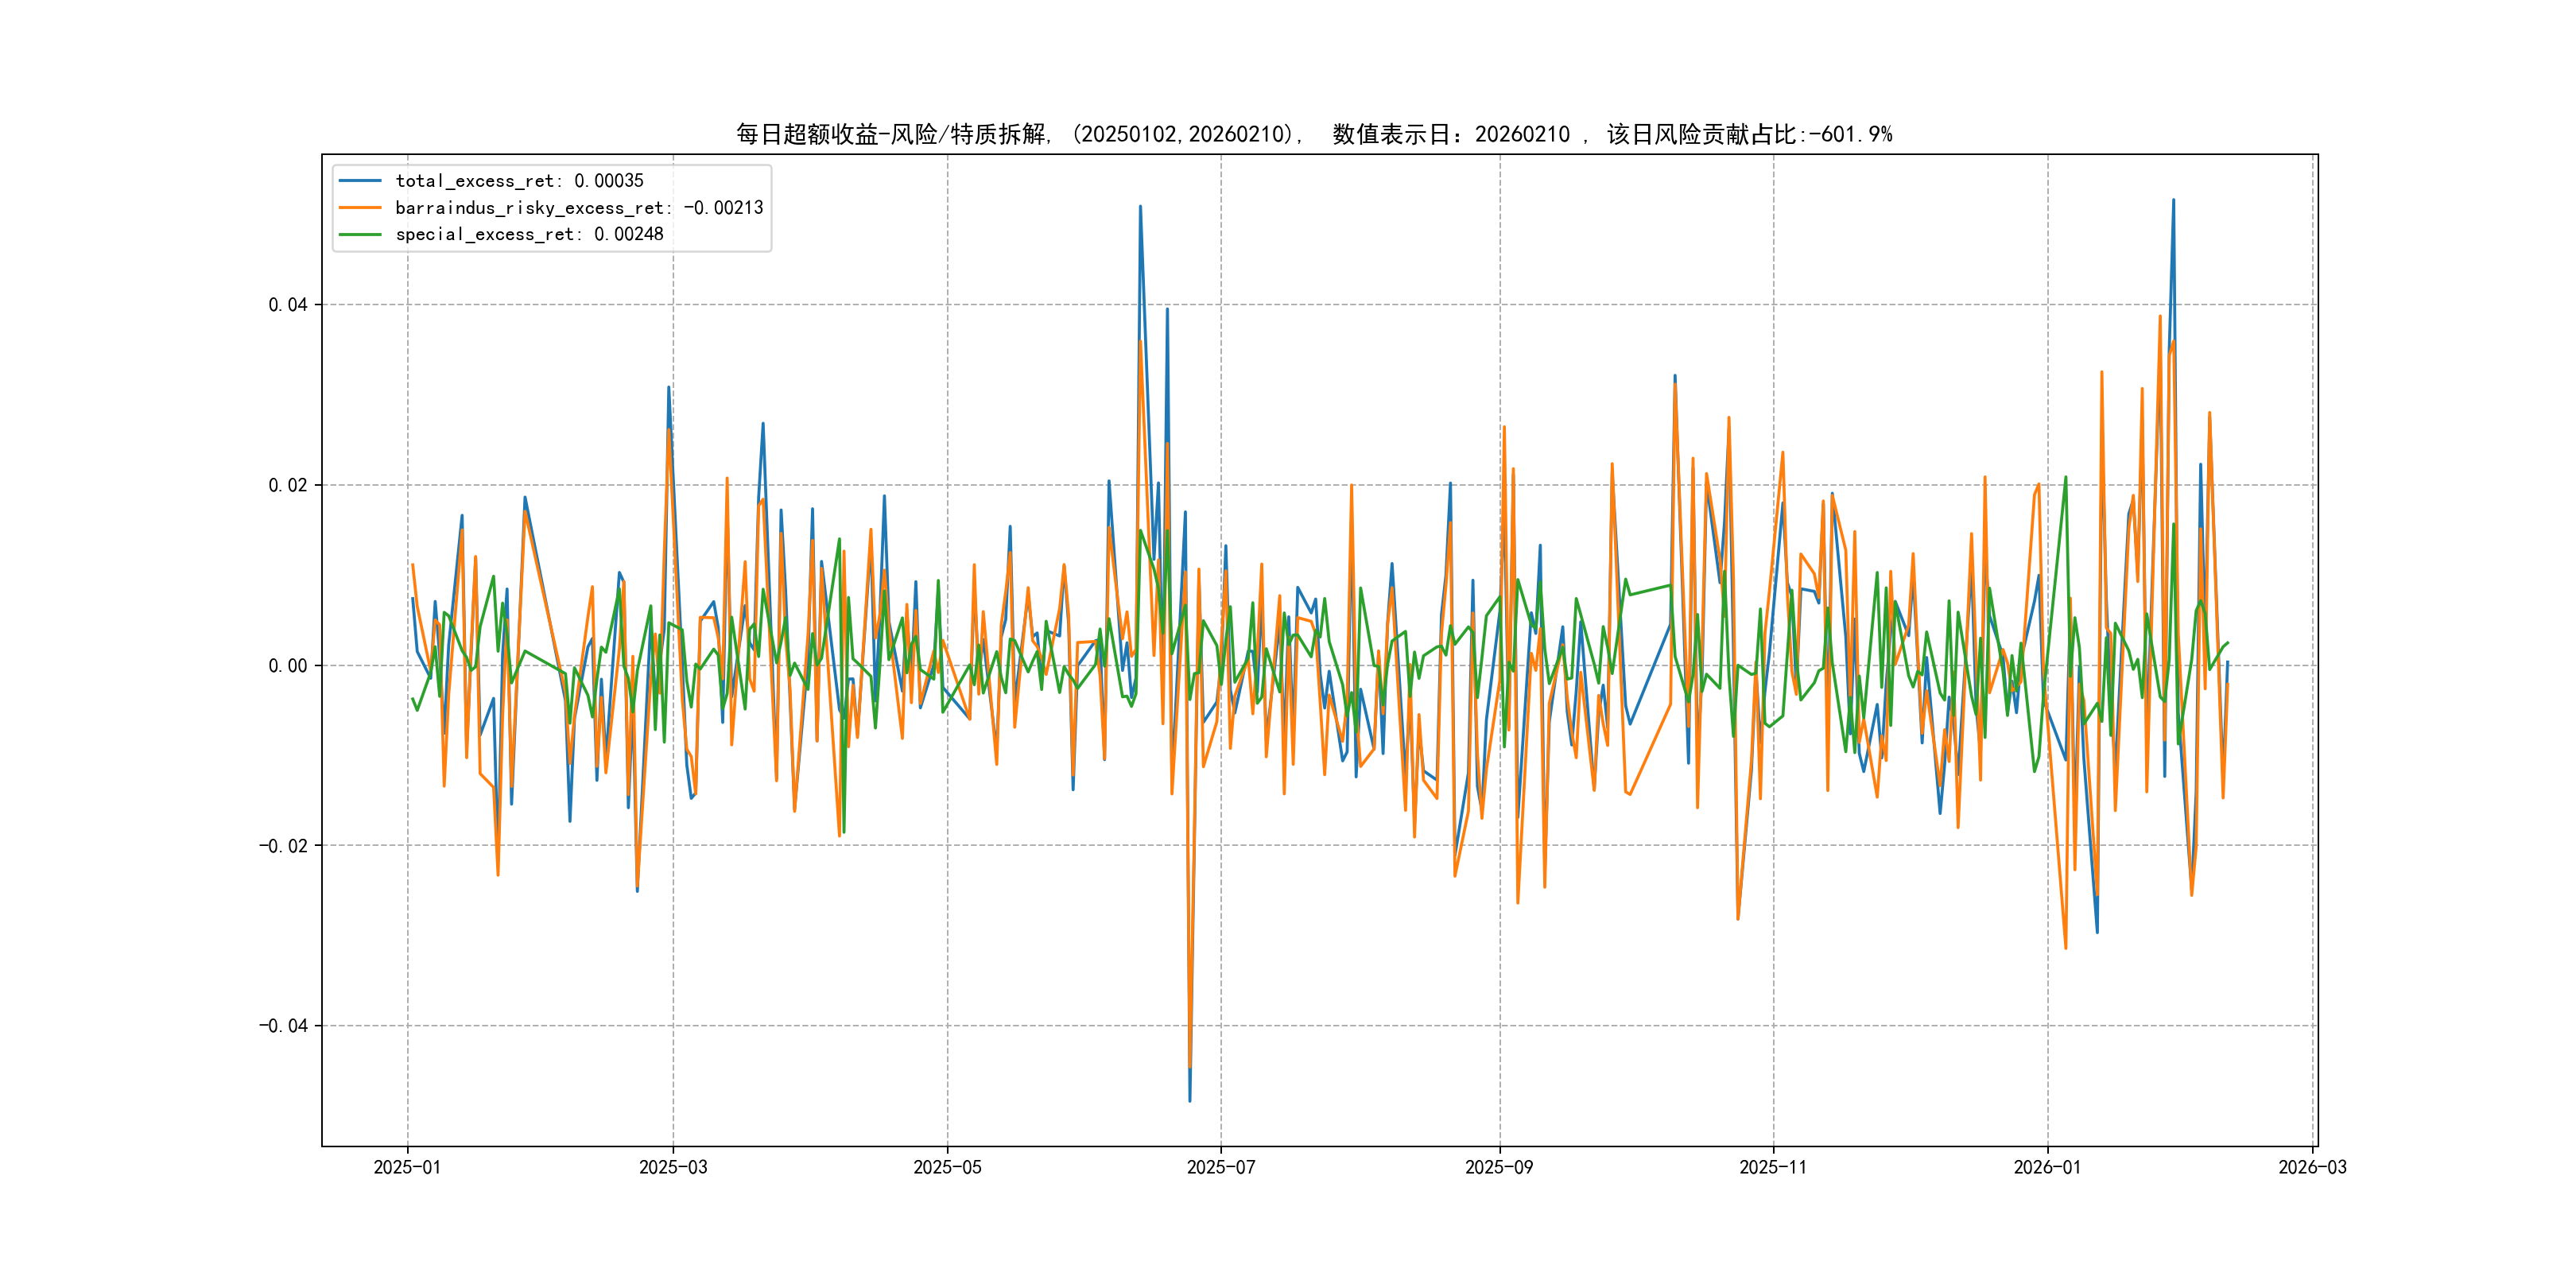Screen dimensions: 2576x1288
Task: Select the special_excess_ret: 0.00248 legend label
Action: coord(529,234)
